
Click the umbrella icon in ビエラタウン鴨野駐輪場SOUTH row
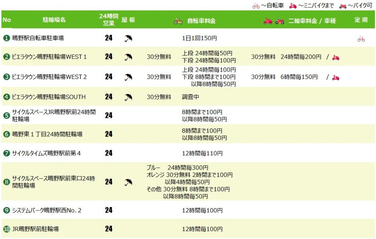(x=128, y=97)
